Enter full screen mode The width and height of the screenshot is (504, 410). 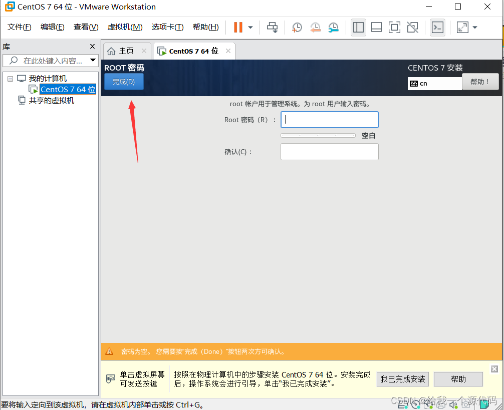click(394, 28)
